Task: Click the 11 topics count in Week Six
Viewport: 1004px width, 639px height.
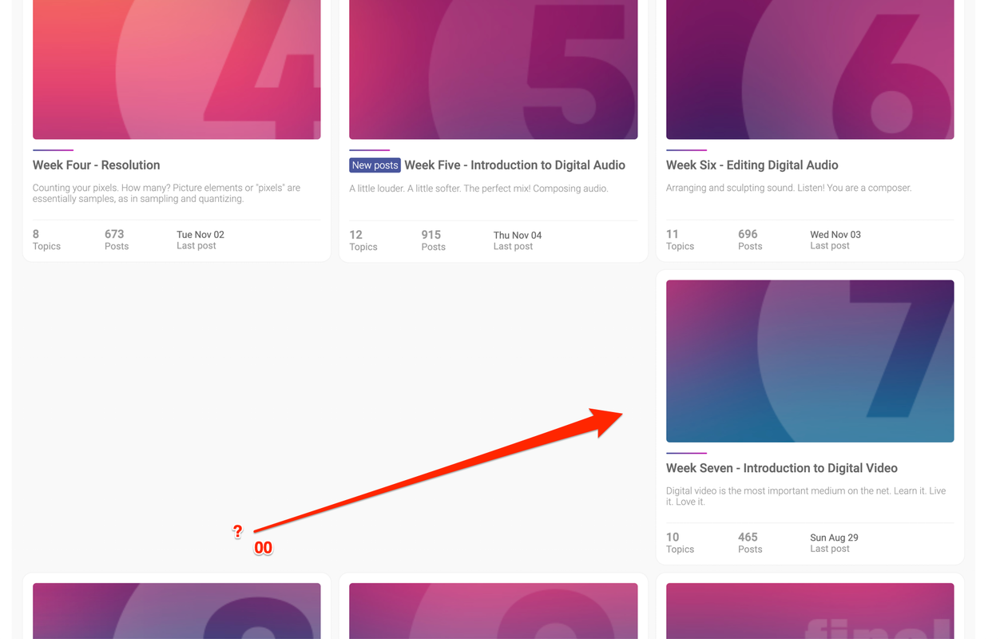Action: pyautogui.click(x=673, y=234)
